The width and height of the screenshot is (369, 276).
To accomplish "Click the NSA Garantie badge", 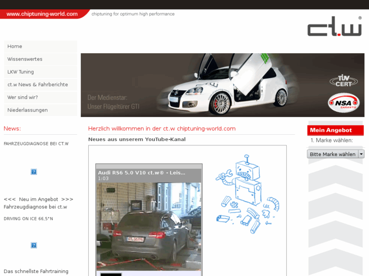I will [x=344, y=103].
